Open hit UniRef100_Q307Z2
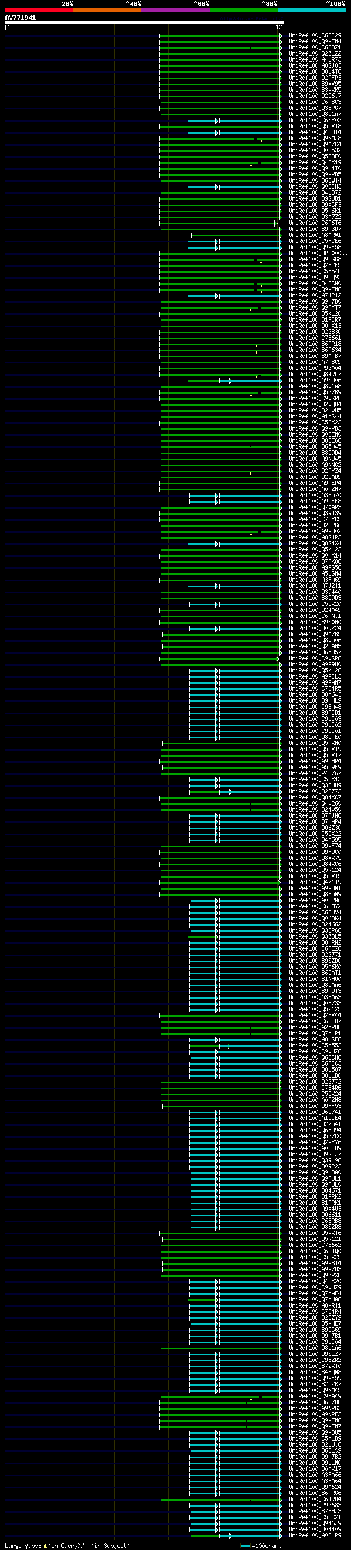Screen dimensions: 351x1550 [x=315, y=217]
